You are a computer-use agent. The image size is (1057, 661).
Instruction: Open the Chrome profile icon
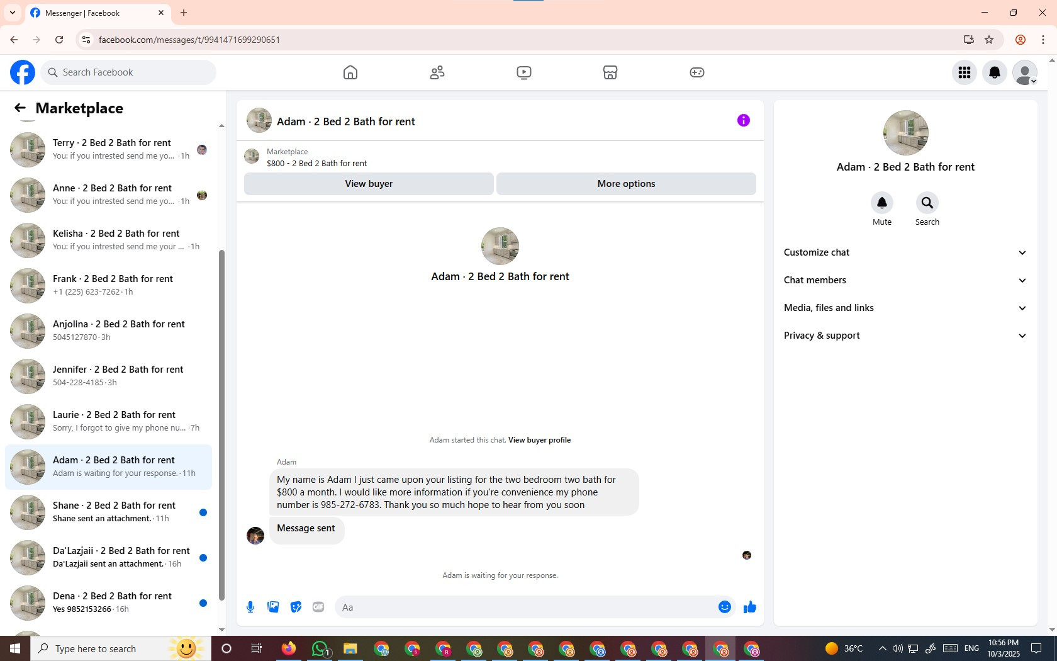point(1021,40)
